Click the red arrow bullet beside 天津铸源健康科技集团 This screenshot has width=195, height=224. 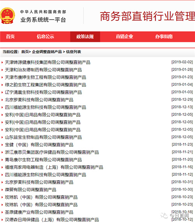[x=2, y=62]
